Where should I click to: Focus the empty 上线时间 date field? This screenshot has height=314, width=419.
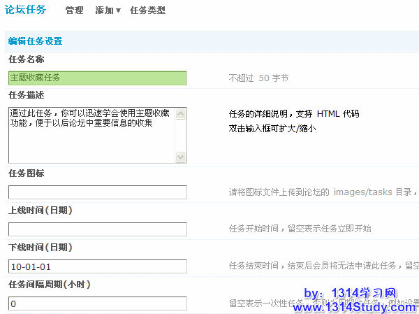coord(97,229)
